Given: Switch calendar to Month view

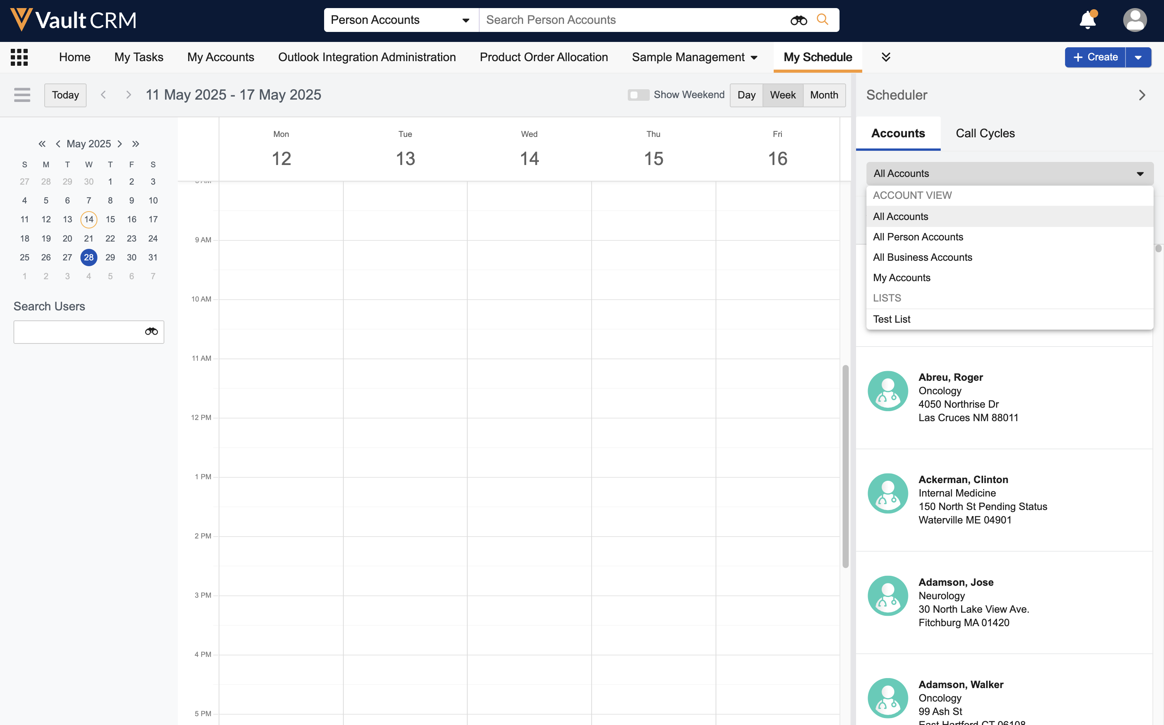Looking at the screenshot, I should pyautogui.click(x=824, y=95).
